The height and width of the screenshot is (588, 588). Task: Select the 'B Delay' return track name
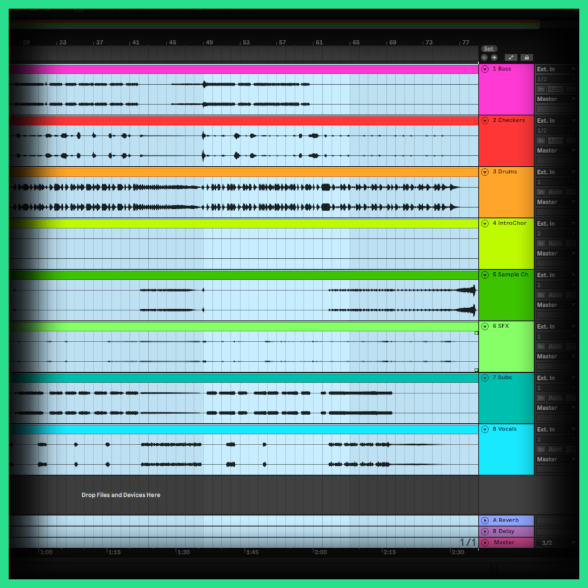(503, 531)
